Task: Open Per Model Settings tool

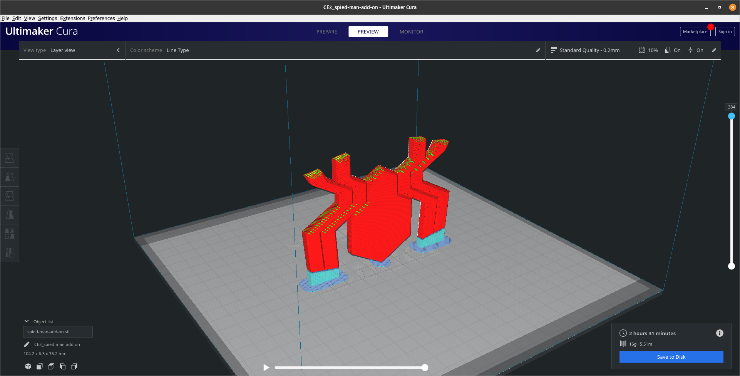Action: 10,234
